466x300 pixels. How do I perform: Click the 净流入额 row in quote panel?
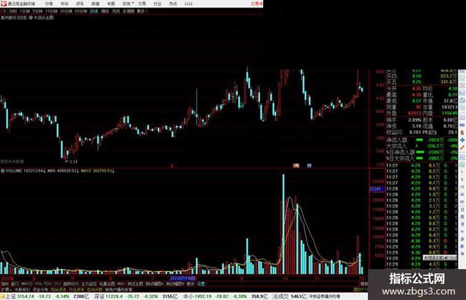pyautogui.click(x=422, y=140)
